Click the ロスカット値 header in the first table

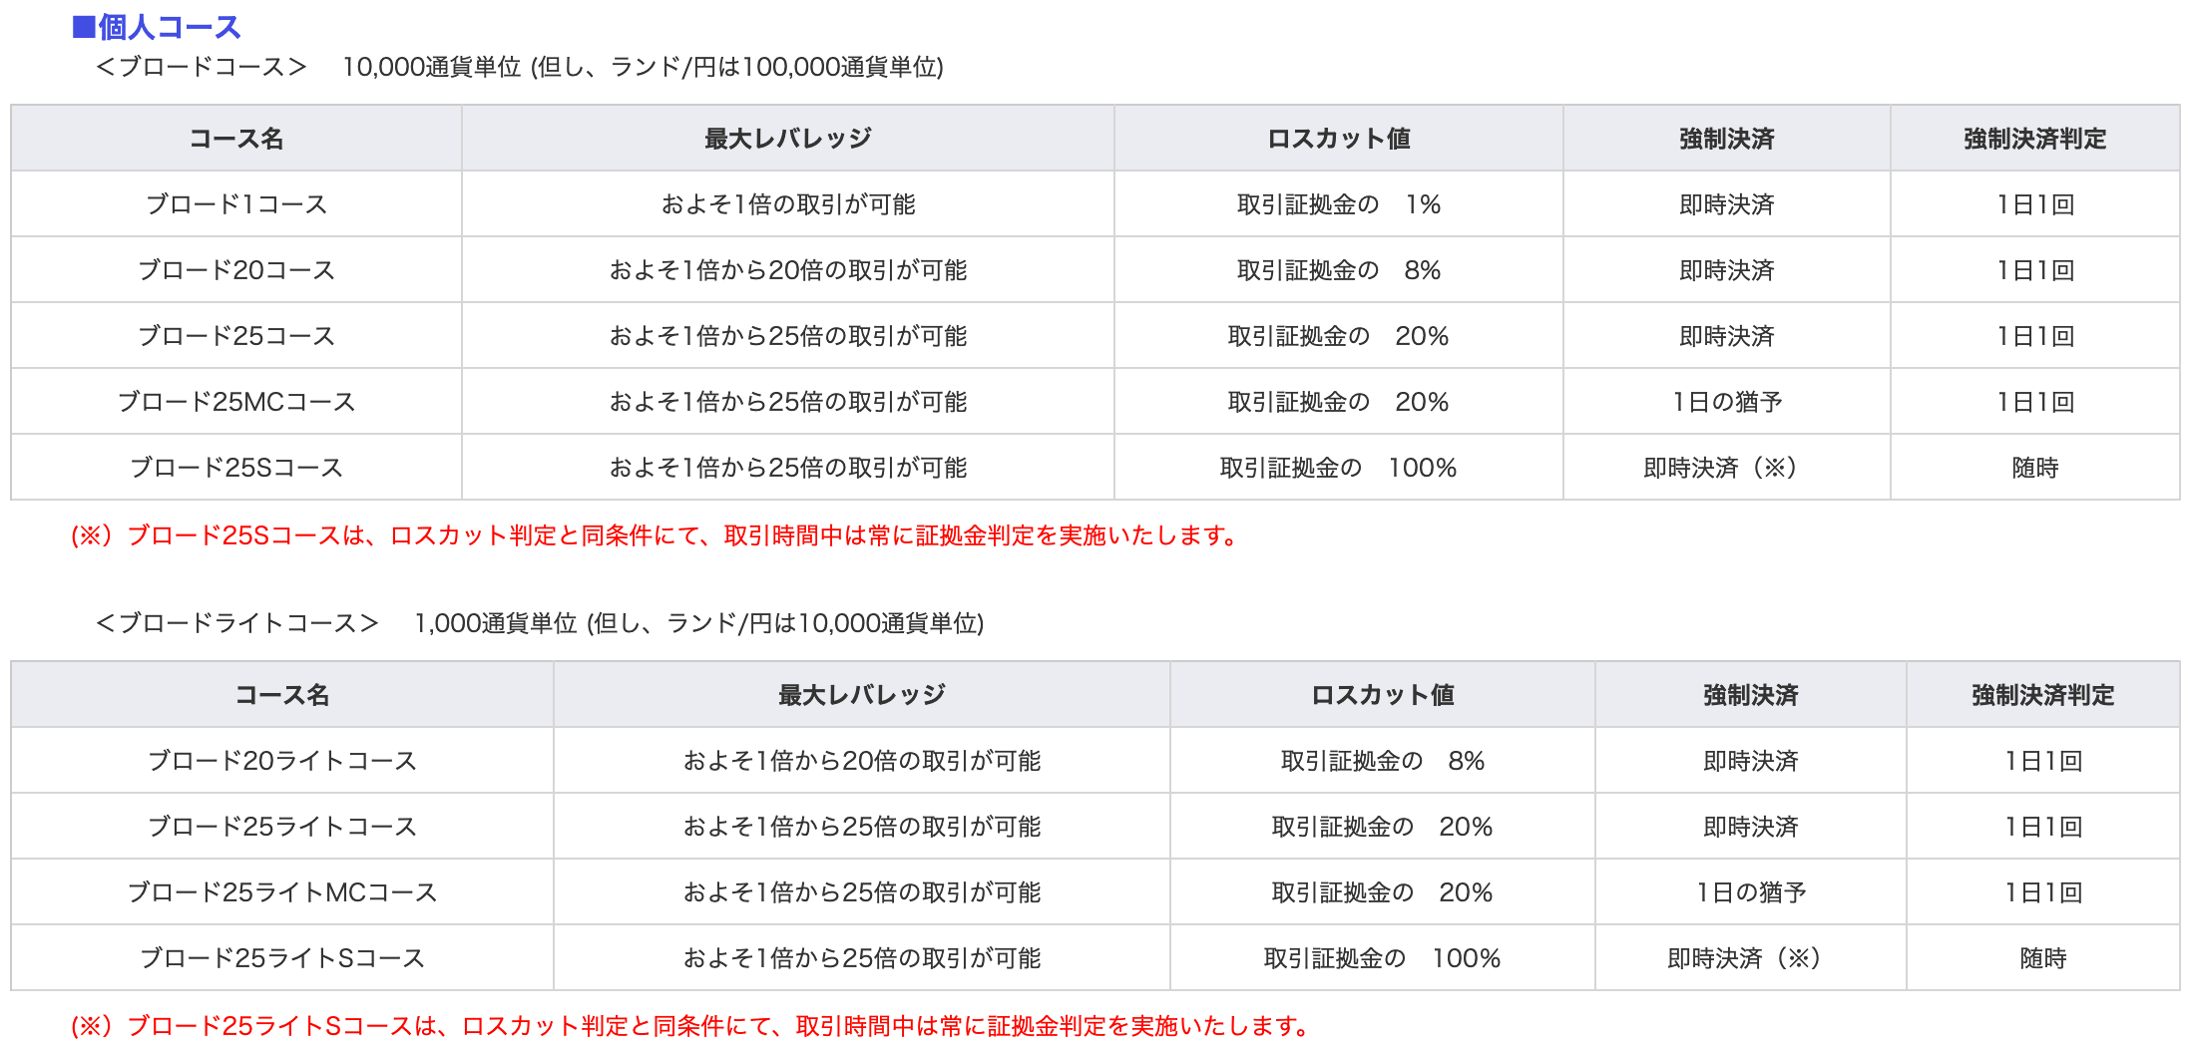pyautogui.click(x=1338, y=139)
